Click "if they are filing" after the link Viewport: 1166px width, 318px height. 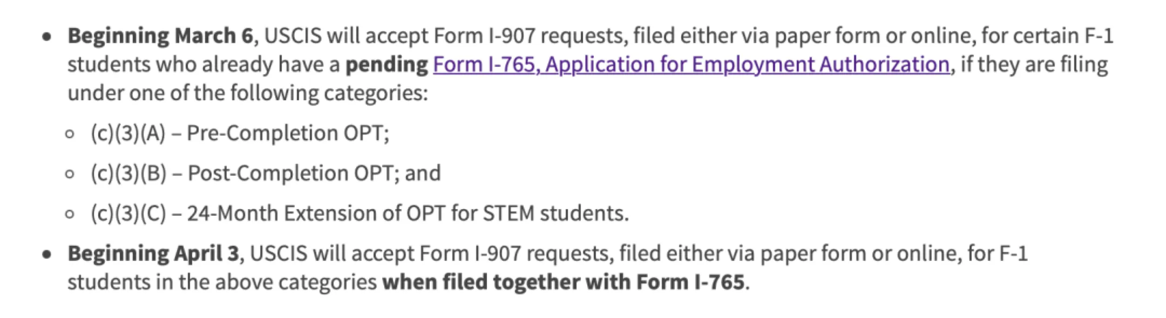1034,64
